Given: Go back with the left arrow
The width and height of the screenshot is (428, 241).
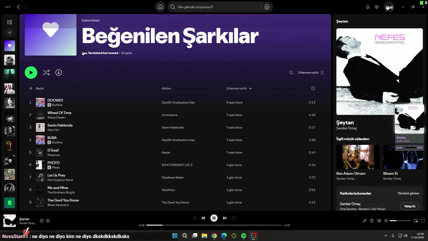Looking at the screenshot, I should pyautogui.click(x=18, y=7).
